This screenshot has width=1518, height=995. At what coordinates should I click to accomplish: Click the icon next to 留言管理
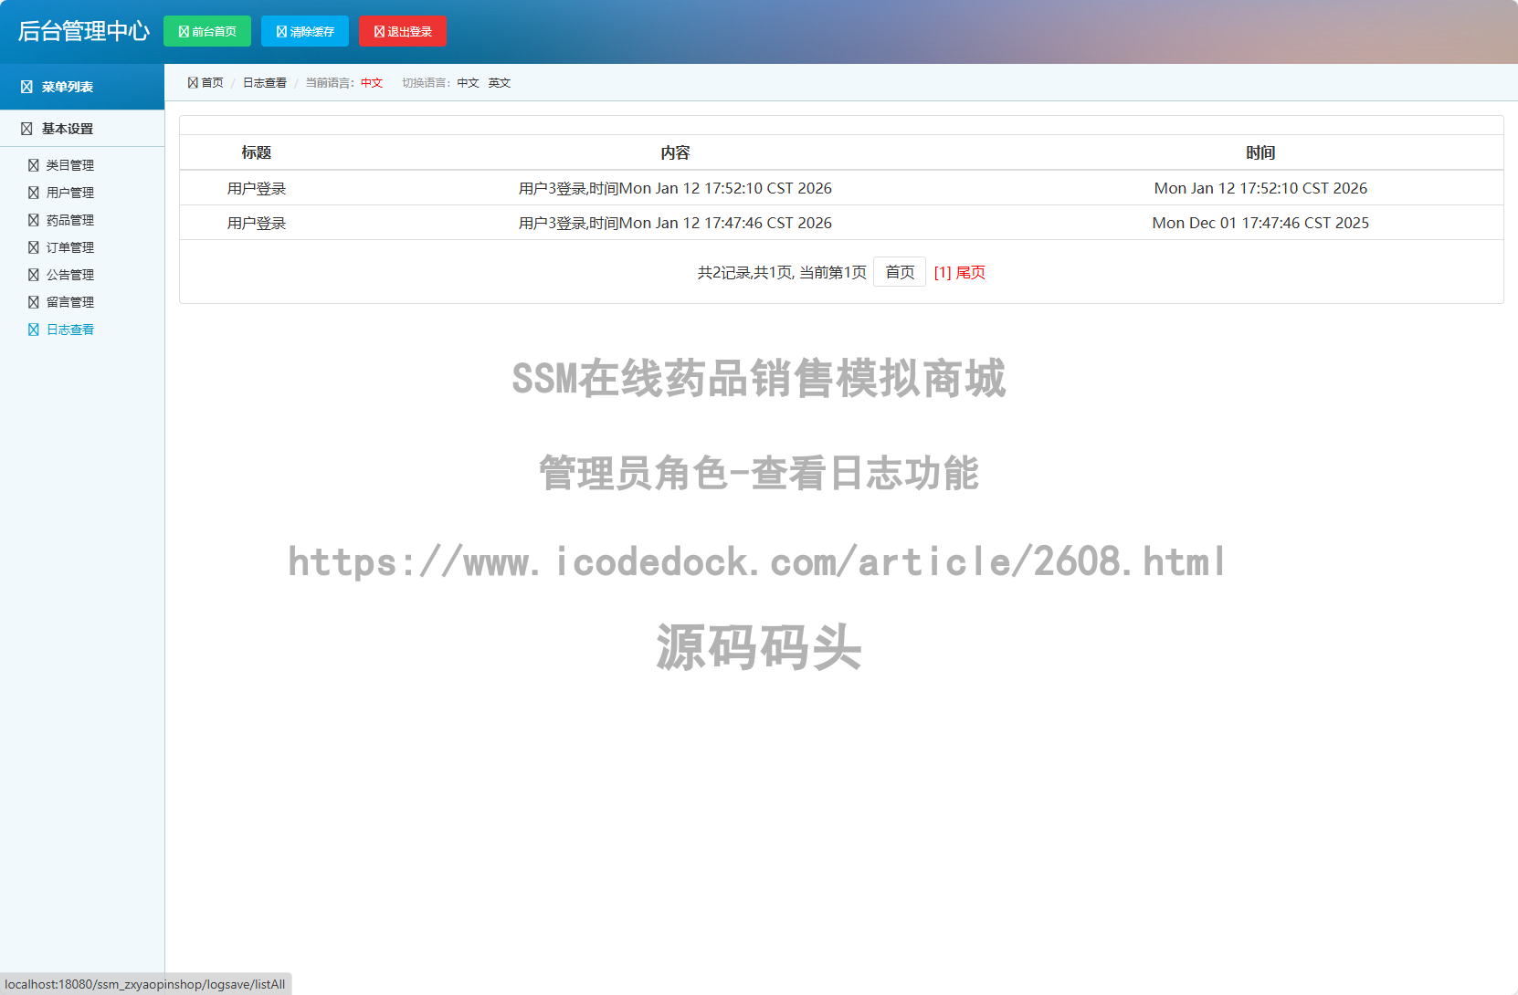34,302
